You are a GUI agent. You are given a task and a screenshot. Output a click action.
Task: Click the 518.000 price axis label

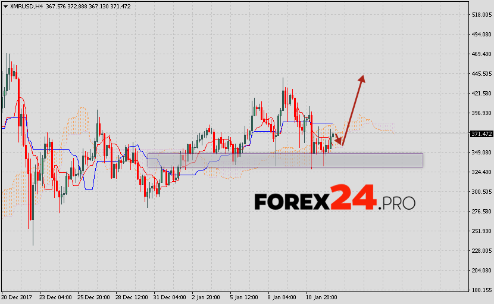[x=481, y=14]
